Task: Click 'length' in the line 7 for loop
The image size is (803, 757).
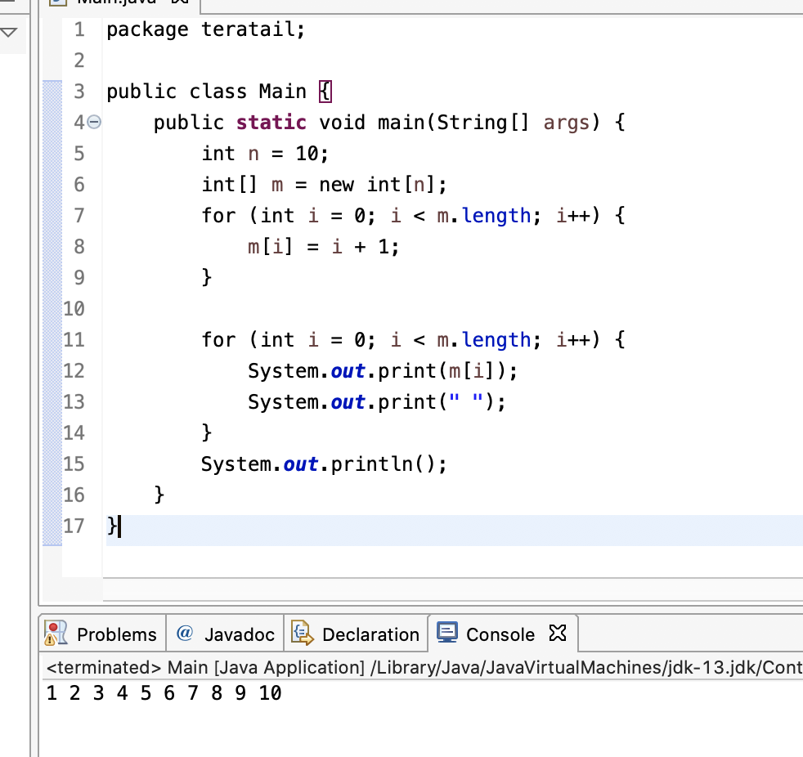Action: tap(496, 216)
